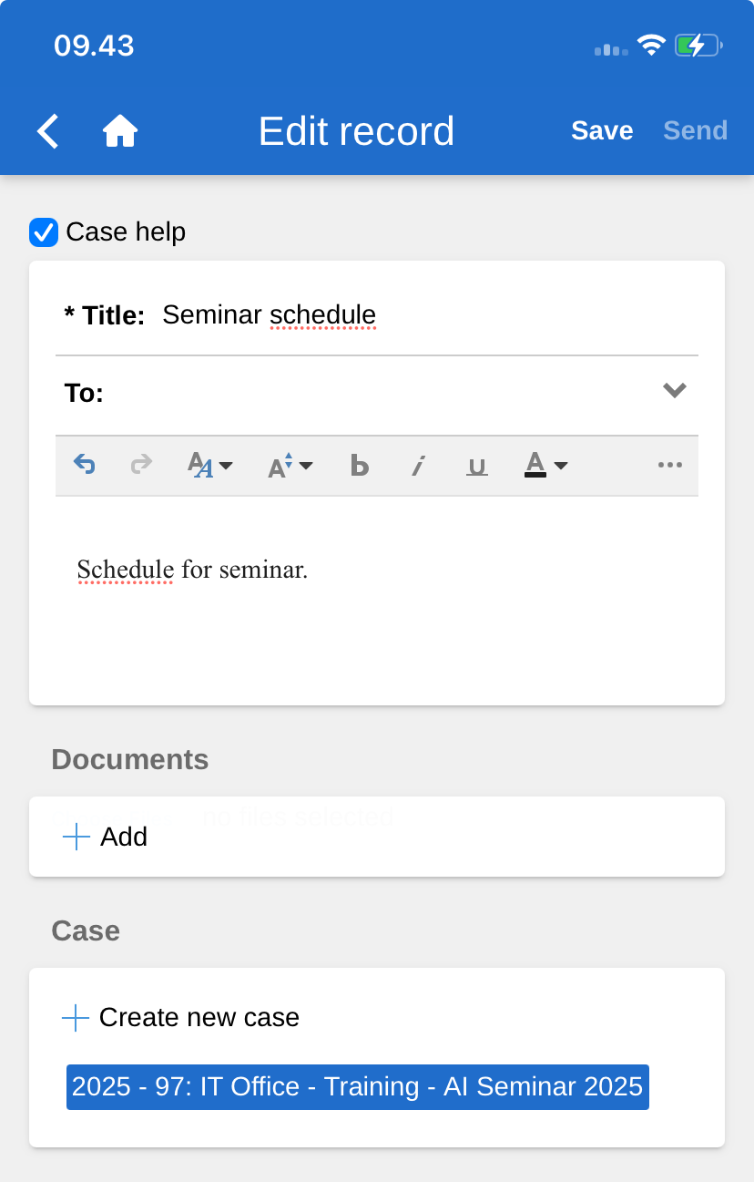Add a document file
Screen dimensions: 754x1182
[x=106, y=837]
